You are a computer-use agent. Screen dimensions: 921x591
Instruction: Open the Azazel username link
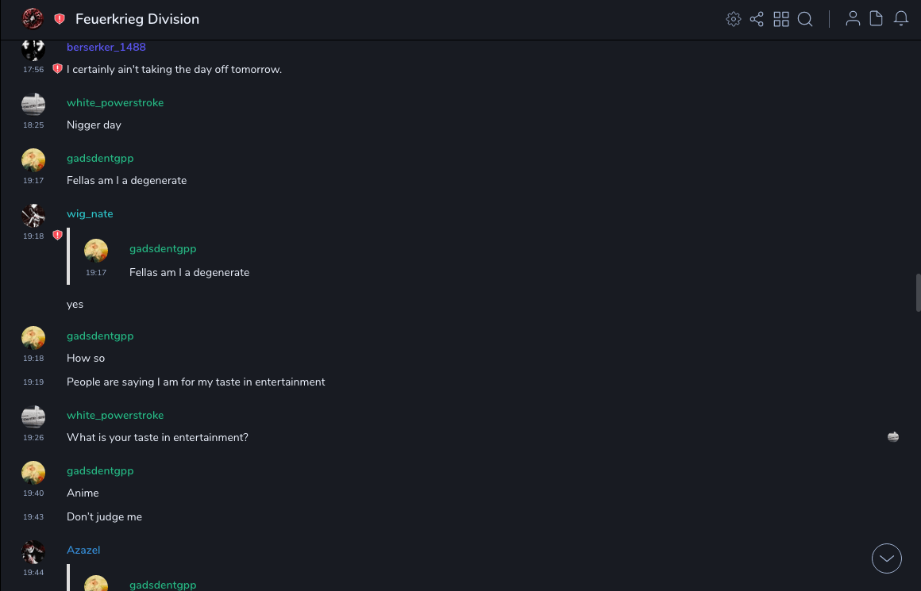tap(83, 551)
